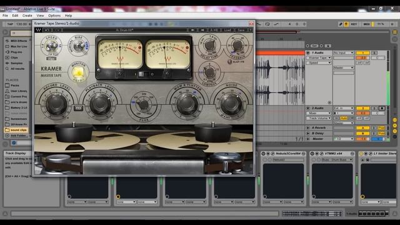Screen dimensions: 400x225
Task: Open Packs in Places
Action: point(12,86)
